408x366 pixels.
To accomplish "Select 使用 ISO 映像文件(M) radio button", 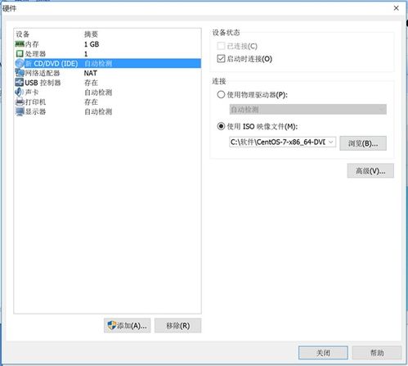I will 221,126.
